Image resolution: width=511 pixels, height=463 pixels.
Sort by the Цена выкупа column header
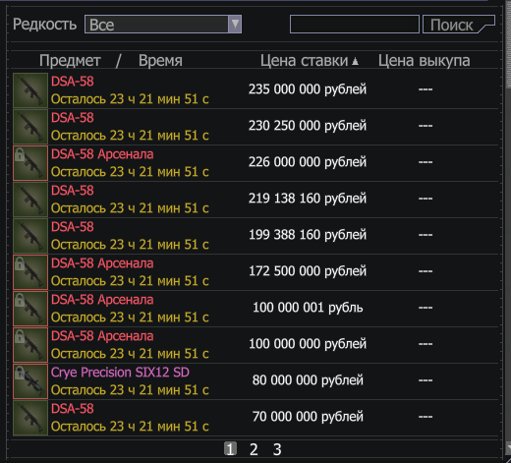point(425,61)
